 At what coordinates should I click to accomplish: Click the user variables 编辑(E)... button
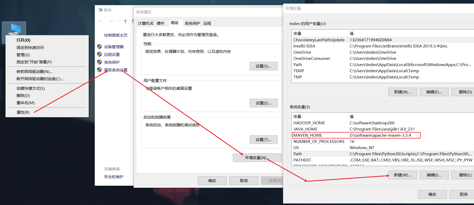pyautogui.click(x=434, y=92)
